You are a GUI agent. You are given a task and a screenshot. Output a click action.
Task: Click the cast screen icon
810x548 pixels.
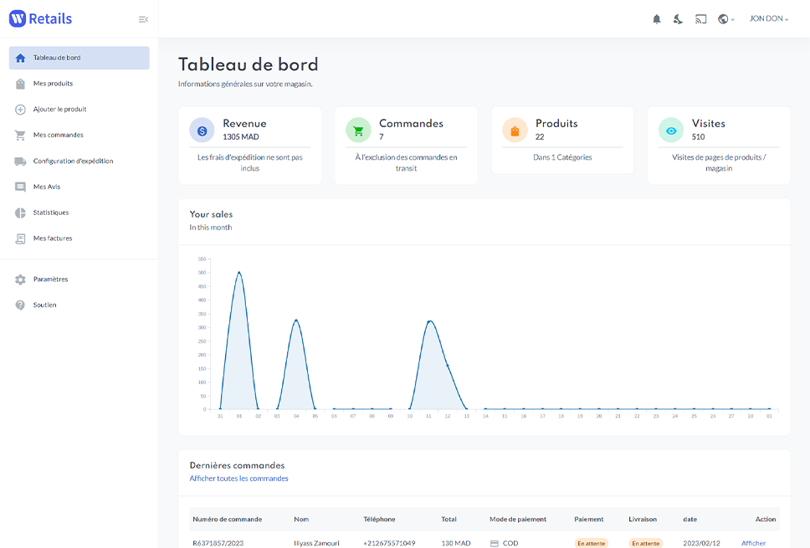(700, 19)
